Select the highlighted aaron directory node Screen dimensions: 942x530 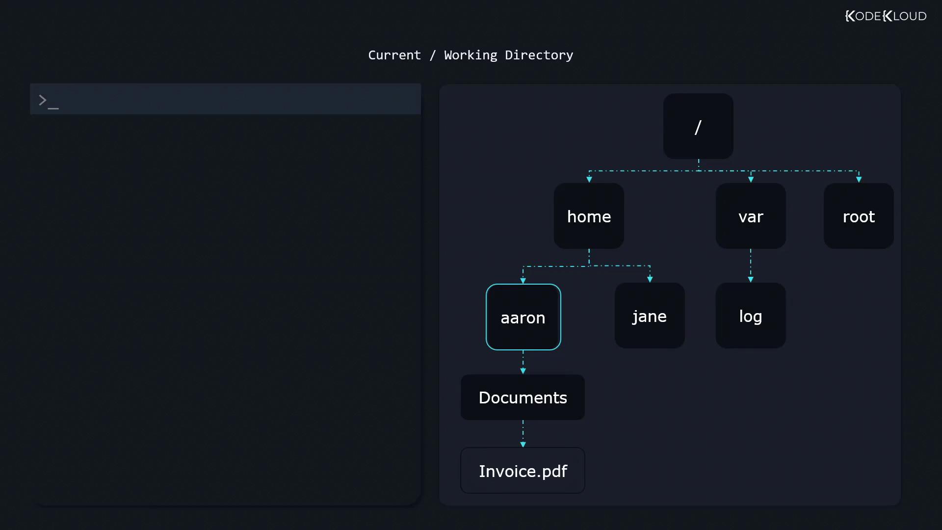pyautogui.click(x=523, y=317)
